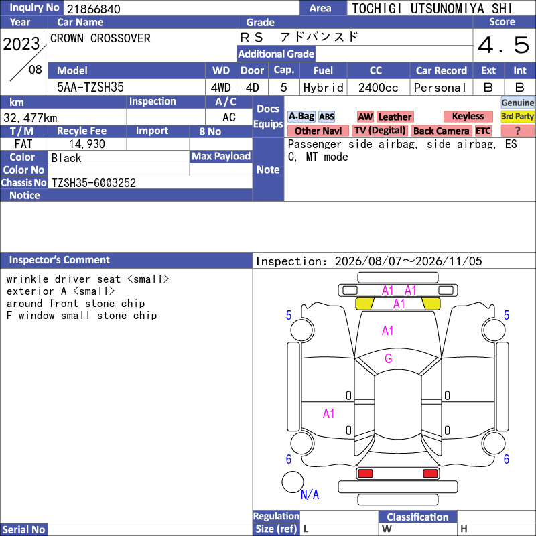Click the yellow left headlight on diagram
The height and width of the screenshot is (536, 536).
pyautogui.click(x=364, y=304)
